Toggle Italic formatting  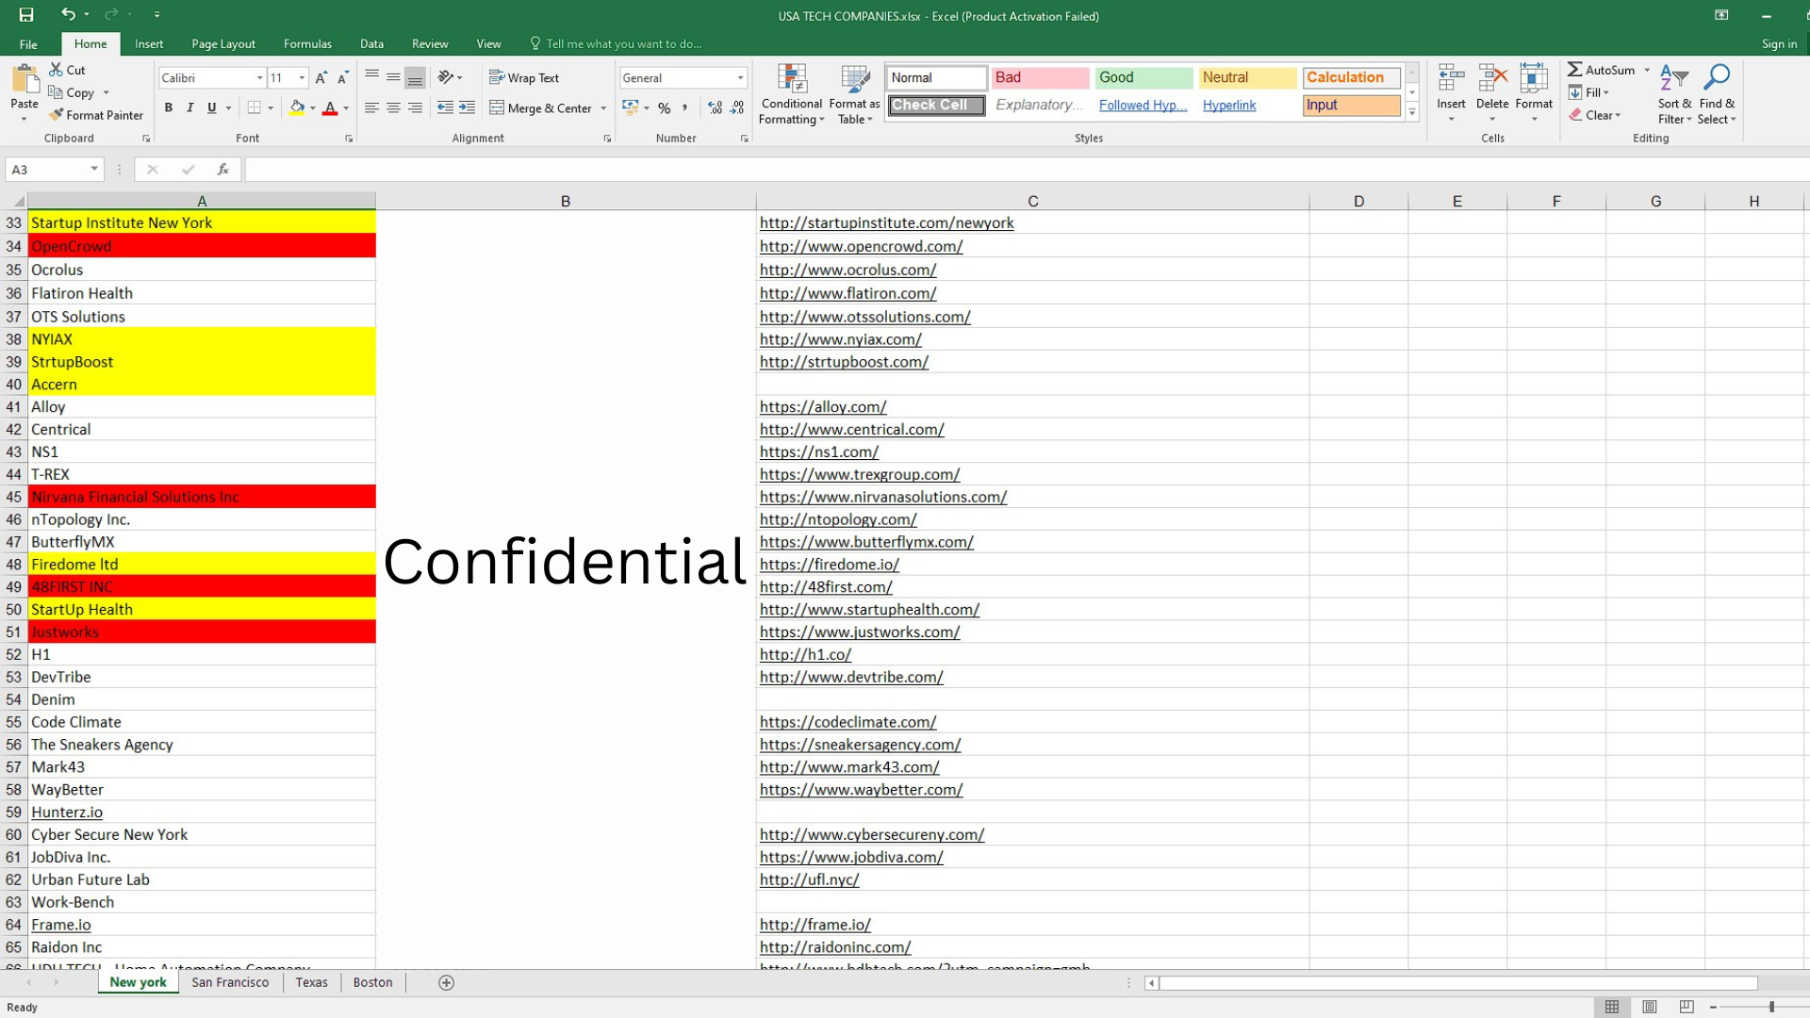point(190,108)
